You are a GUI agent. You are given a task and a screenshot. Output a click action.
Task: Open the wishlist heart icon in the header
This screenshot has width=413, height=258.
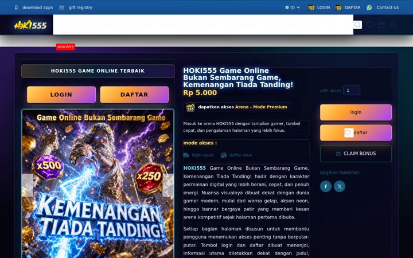370,25
